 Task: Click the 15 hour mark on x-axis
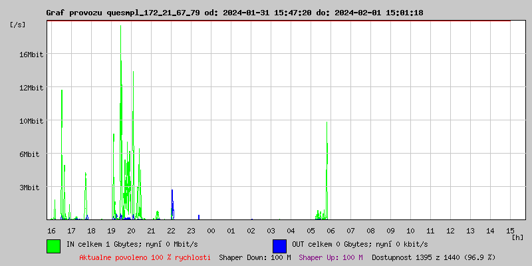click(510, 230)
